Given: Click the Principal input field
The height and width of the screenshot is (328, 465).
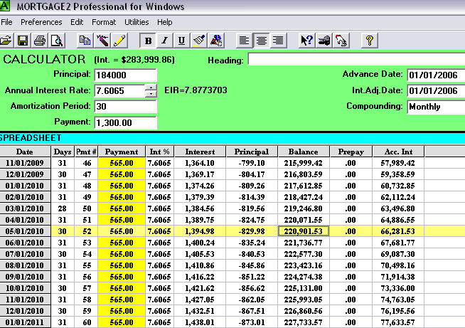Looking at the screenshot, I should (x=124, y=75).
